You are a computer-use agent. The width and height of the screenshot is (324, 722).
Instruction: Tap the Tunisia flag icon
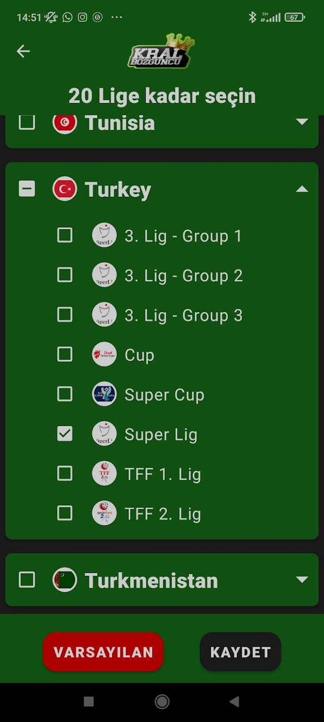click(x=65, y=123)
